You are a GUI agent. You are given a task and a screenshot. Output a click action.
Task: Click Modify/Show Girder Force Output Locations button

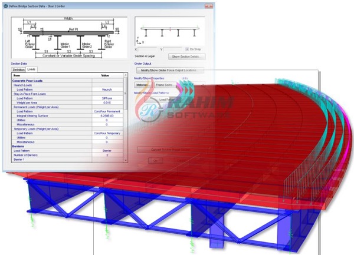pyautogui.click(x=170, y=70)
